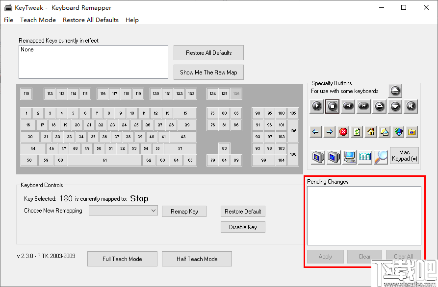
Task: Open the Choose New Remapping dropdown
Action: pyautogui.click(x=123, y=210)
